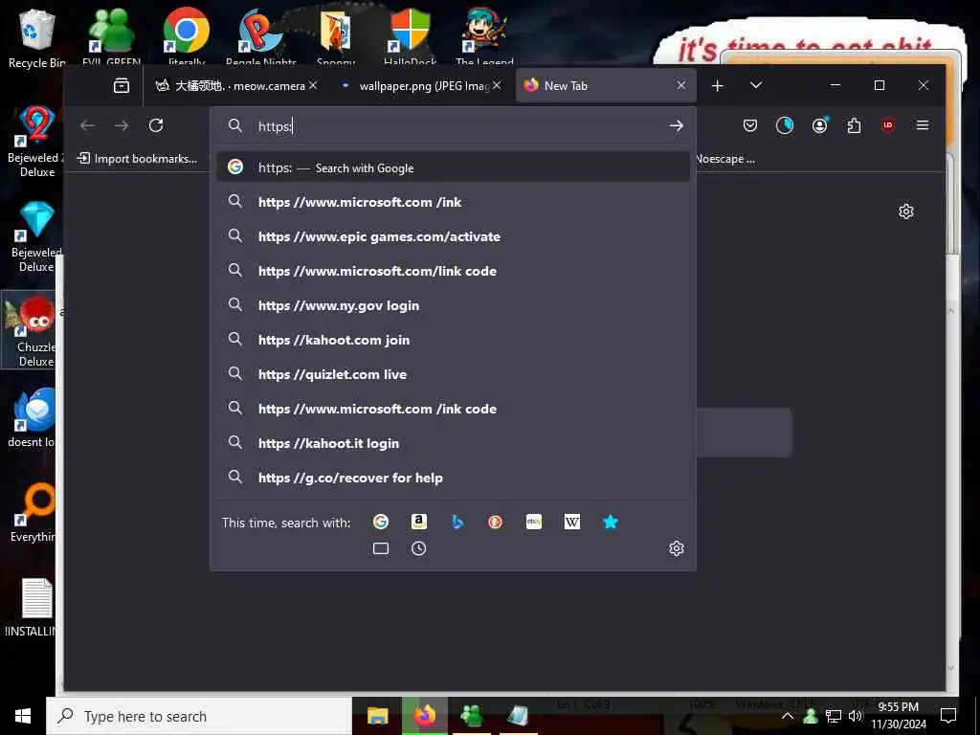Image resolution: width=980 pixels, height=735 pixels.
Task: Search this time with Wikipedia
Action: 572,522
